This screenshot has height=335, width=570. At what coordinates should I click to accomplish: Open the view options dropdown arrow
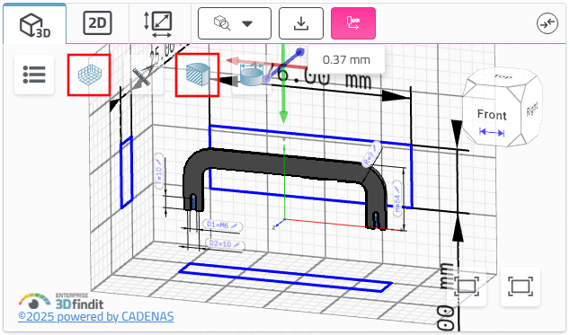point(247,24)
